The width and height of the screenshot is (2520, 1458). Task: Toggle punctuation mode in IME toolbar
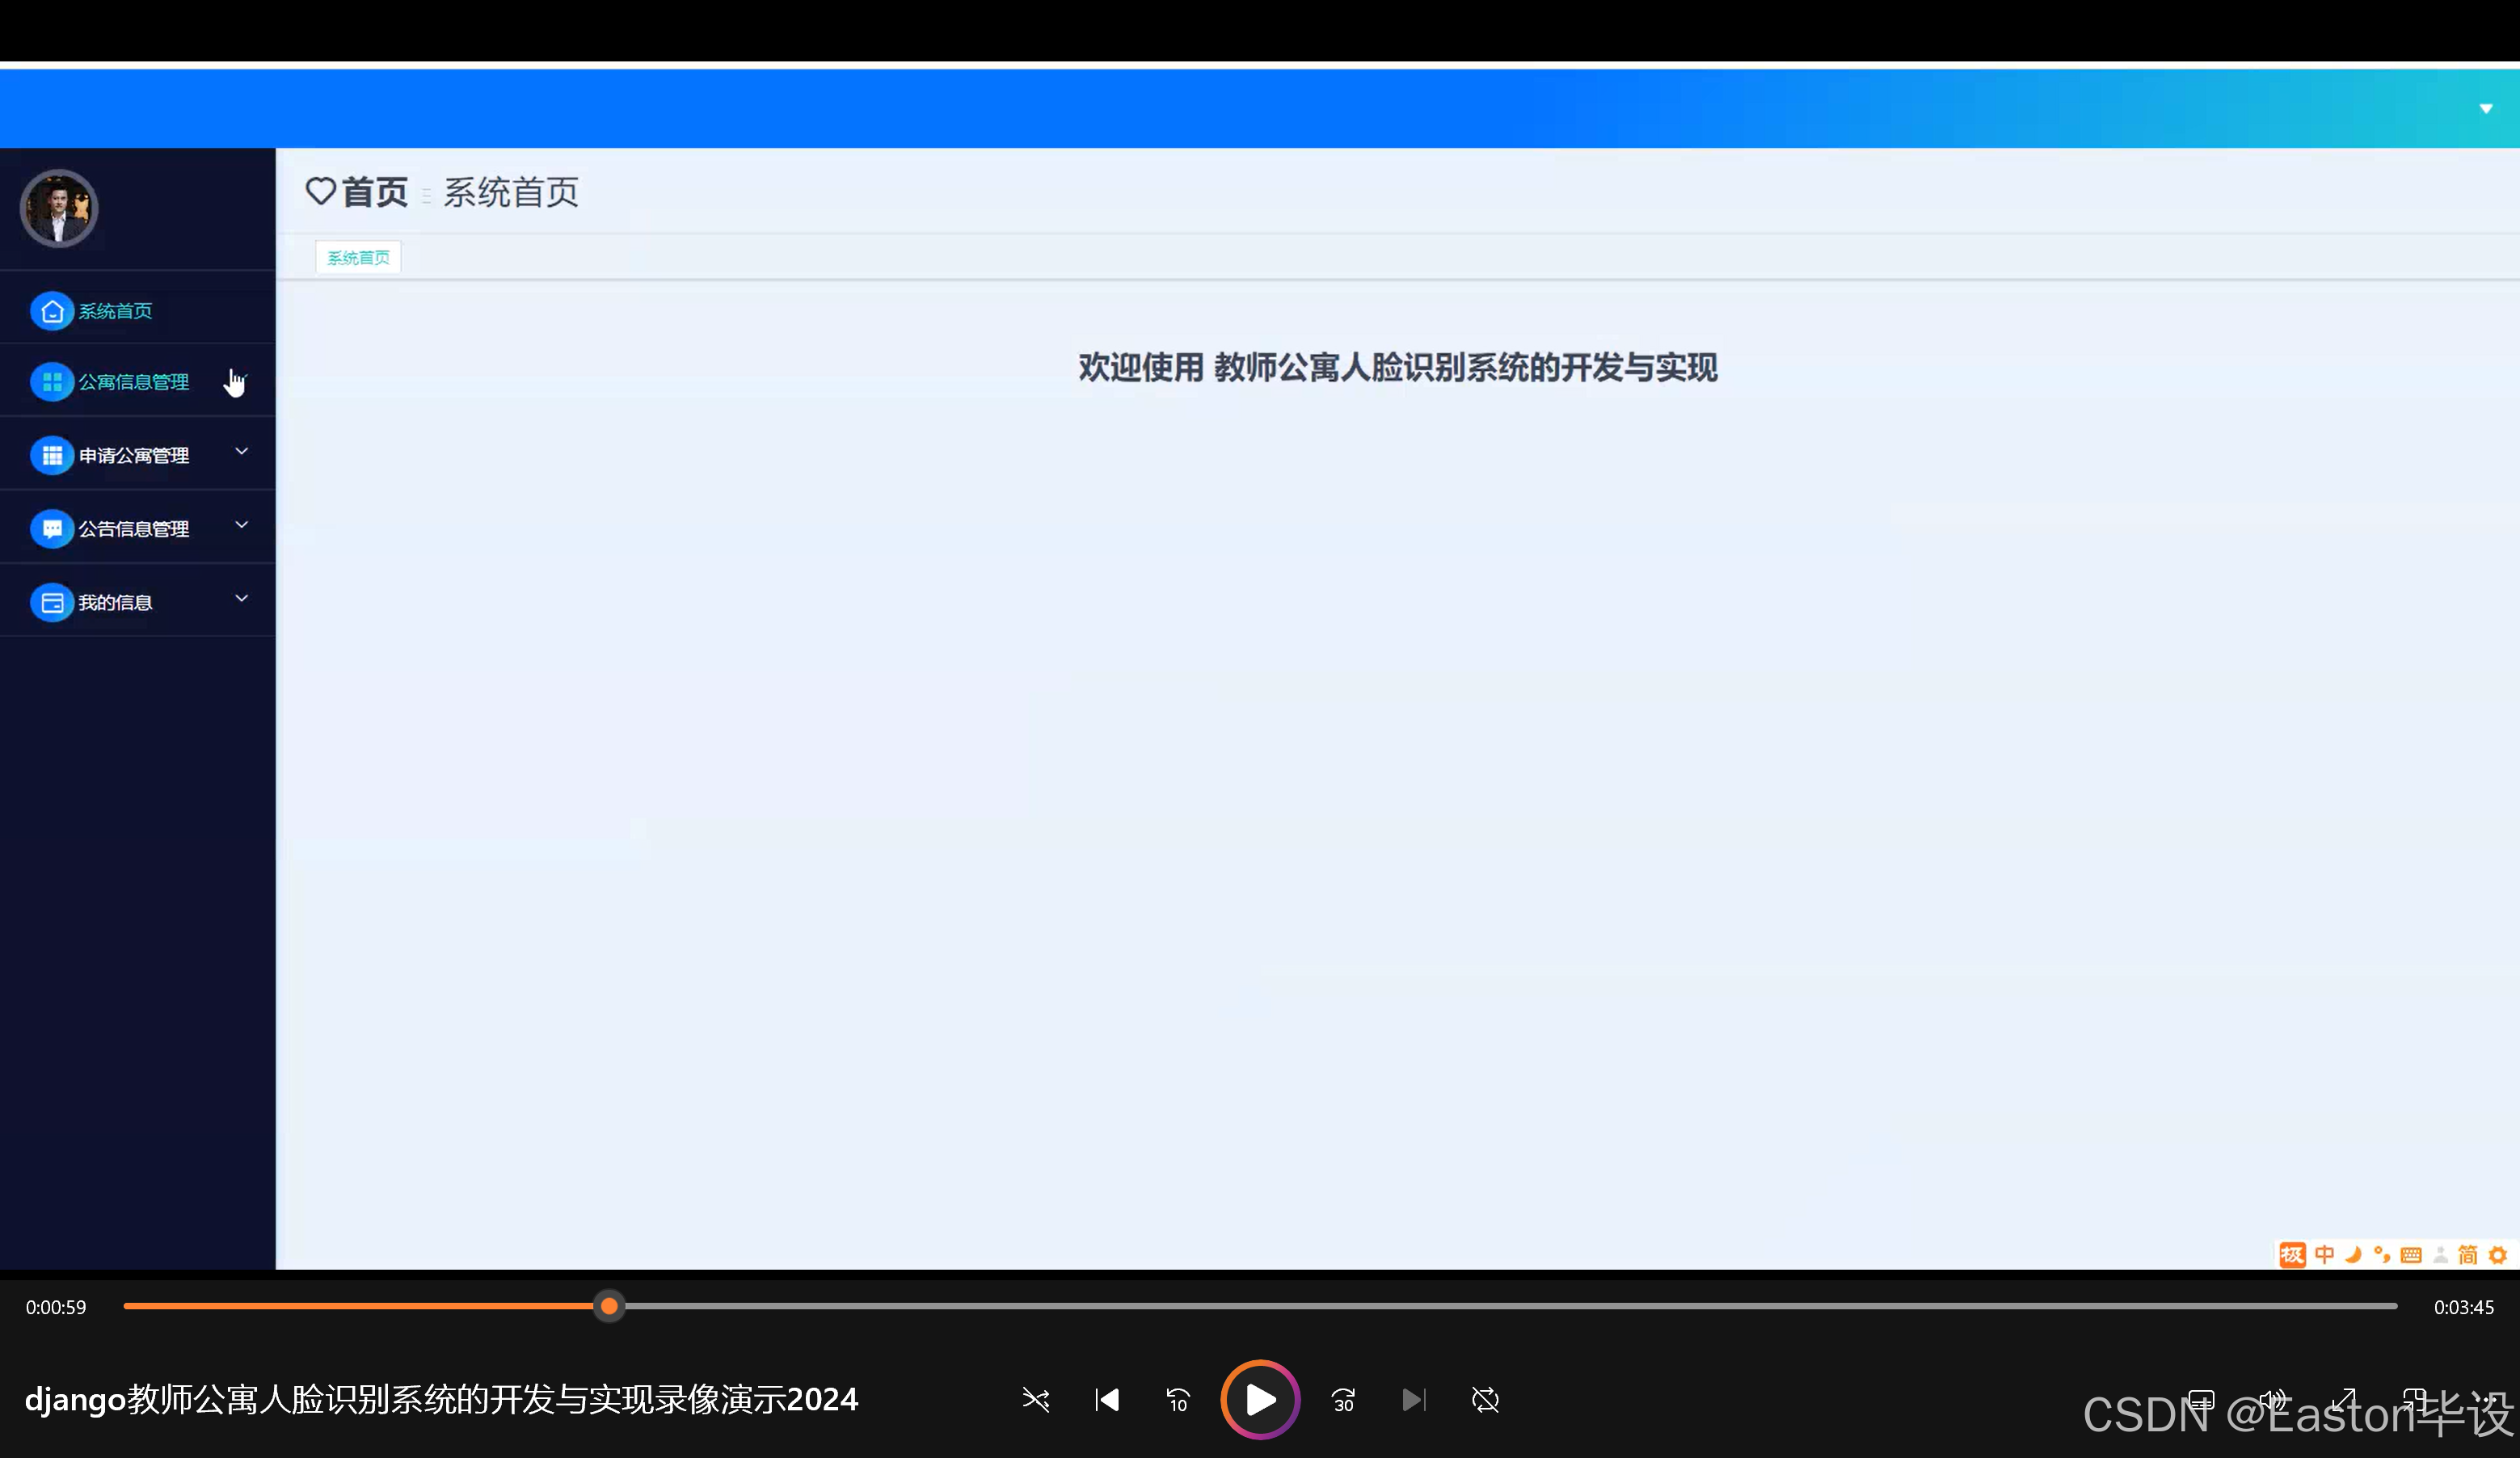pos(2382,1254)
